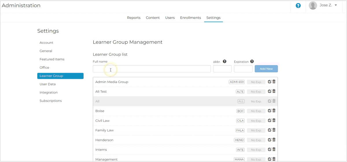Click the ADMI-659 abbreviation tag

pyautogui.click(x=237, y=82)
